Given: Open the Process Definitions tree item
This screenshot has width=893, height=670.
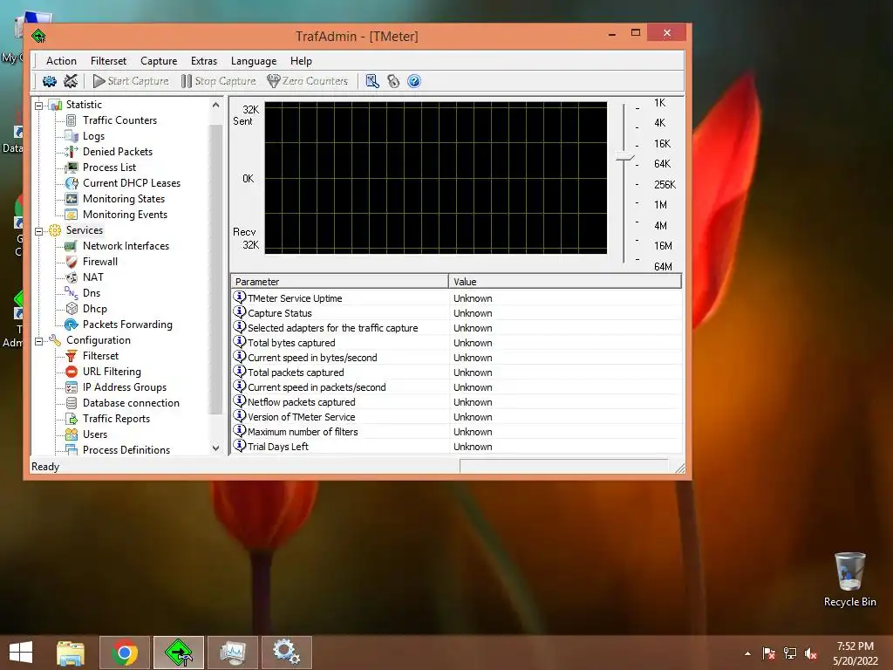Looking at the screenshot, I should pyautogui.click(x=126, y=450).
